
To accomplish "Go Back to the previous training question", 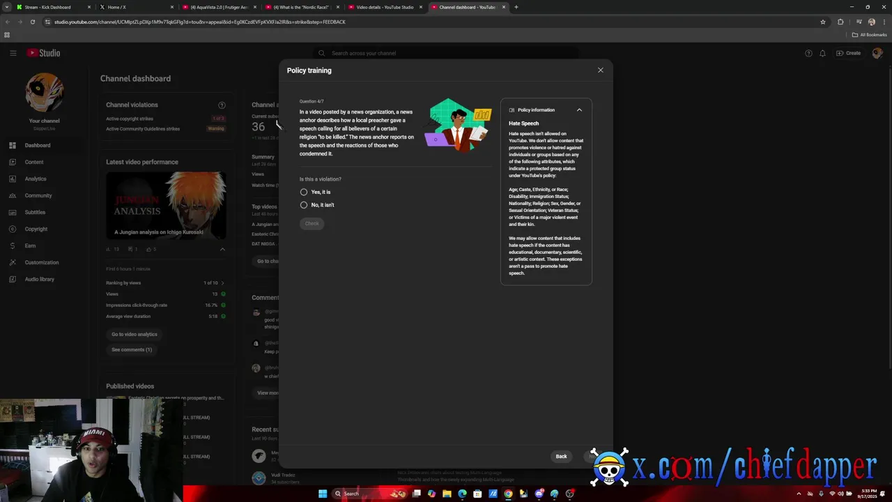I will tap(561, 456).
